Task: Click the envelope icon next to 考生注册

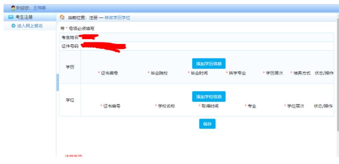Action: click(x=11, y=17)
